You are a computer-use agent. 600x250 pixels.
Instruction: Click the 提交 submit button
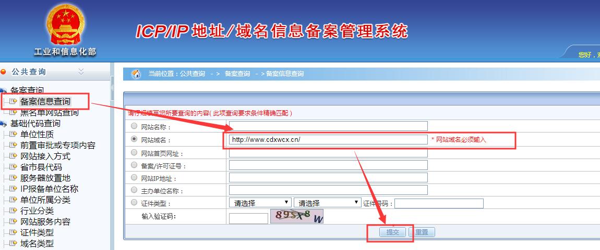(392, 232)
